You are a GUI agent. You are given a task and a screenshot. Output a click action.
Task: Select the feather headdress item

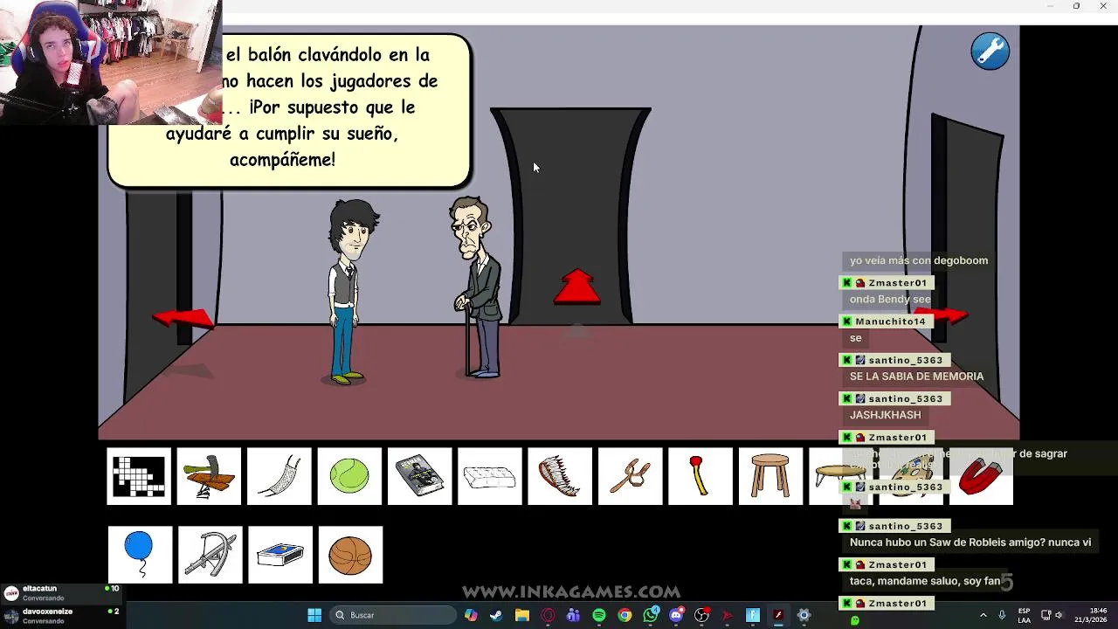click(x=560, y=476)
